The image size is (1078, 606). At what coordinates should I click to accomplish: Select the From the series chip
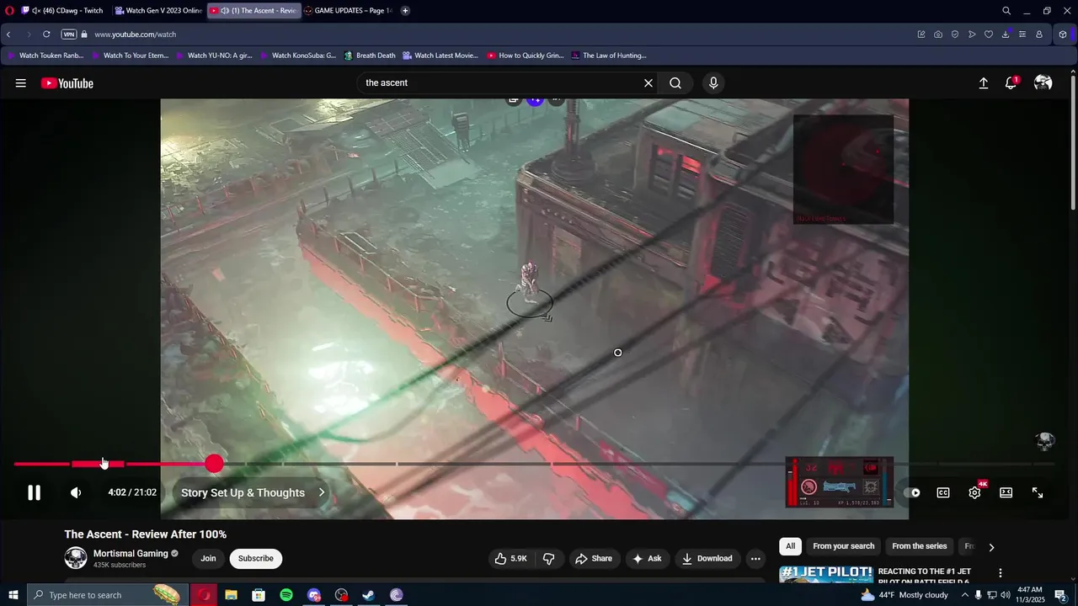(919, 546)
